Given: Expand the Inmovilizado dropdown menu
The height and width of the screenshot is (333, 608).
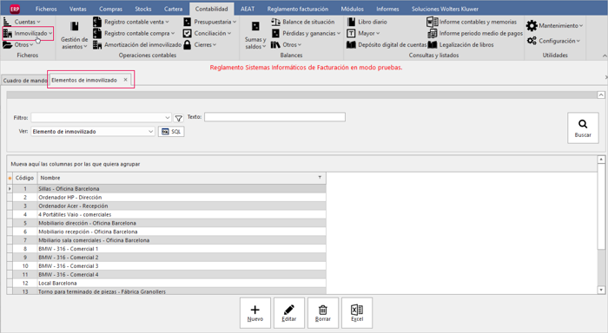Looking at the screenshot, I should [28, 34].
